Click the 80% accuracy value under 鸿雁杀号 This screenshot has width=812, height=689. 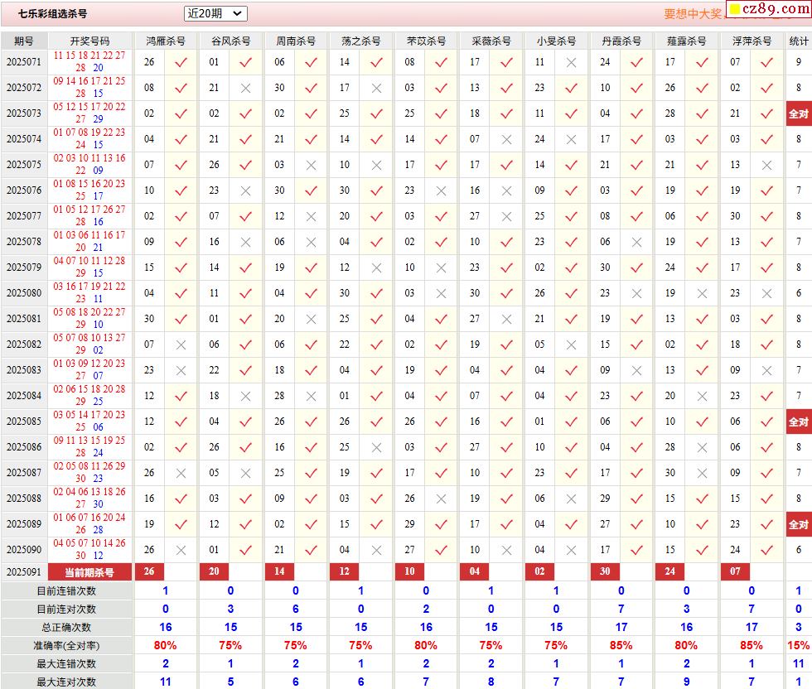click(x=165, y=645)
